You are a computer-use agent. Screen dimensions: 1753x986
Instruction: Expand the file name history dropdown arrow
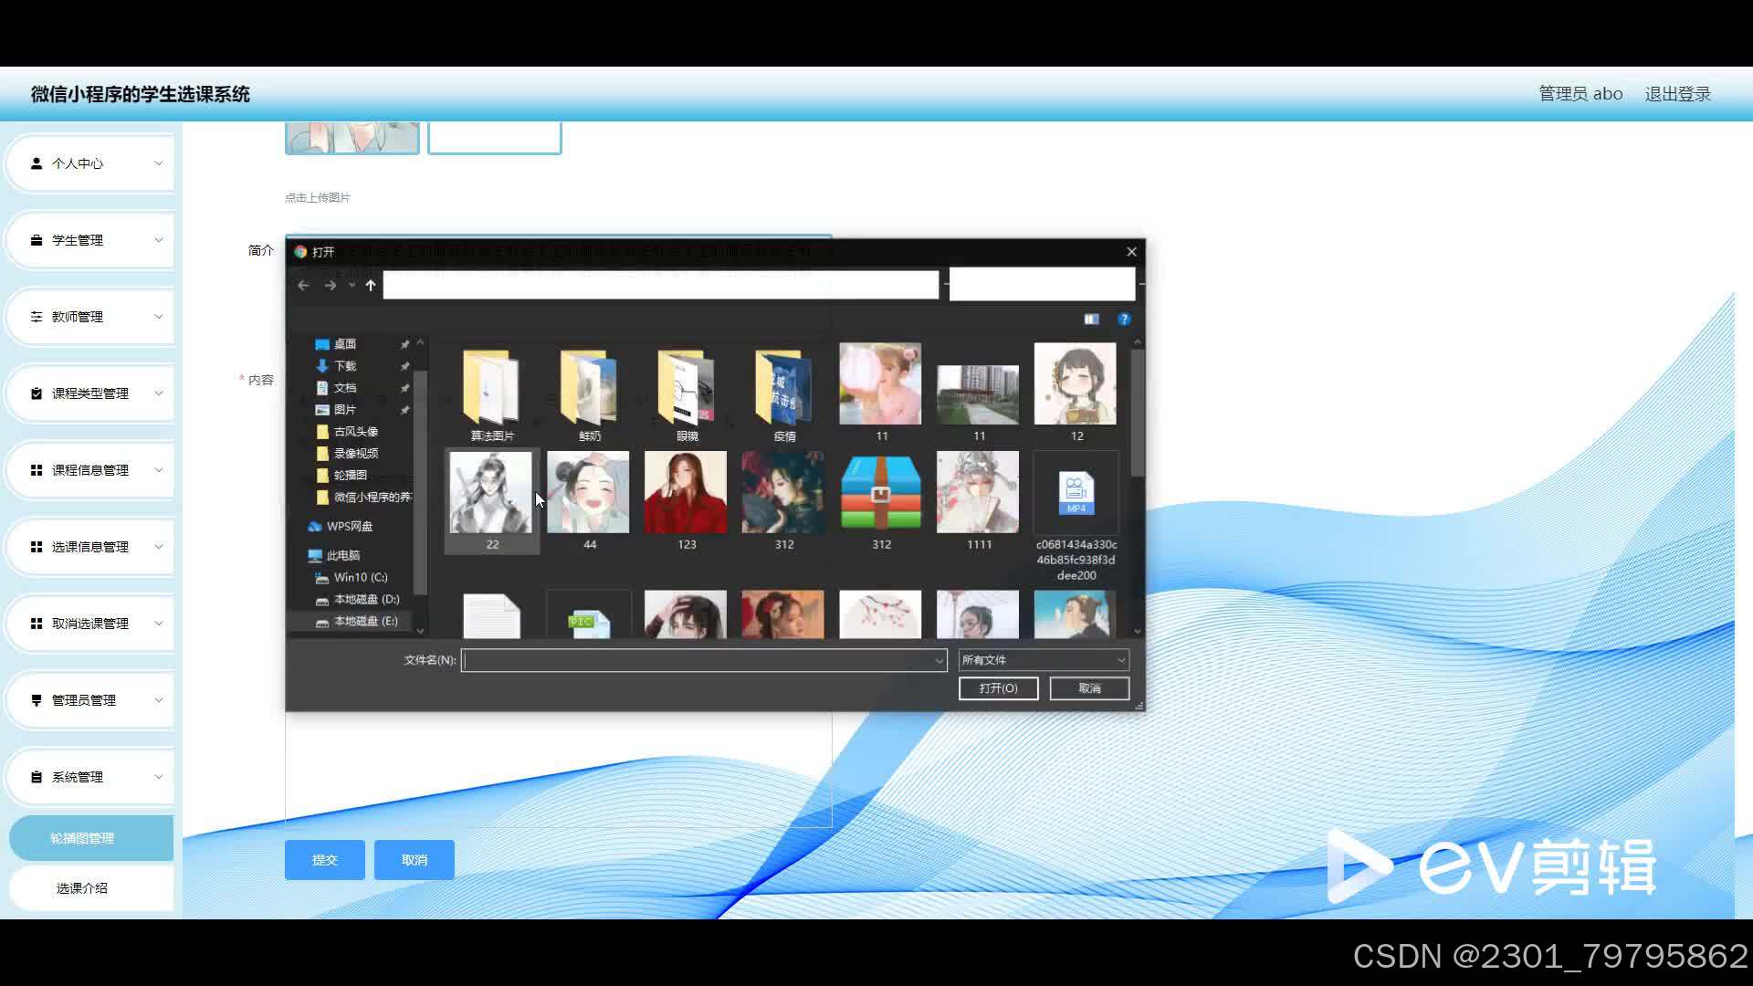coord(939,660)
